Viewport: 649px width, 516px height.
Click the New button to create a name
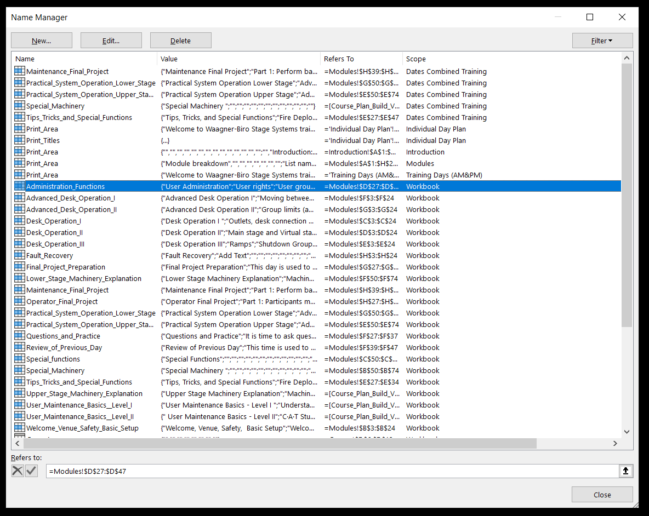click(x=41, y=40)
